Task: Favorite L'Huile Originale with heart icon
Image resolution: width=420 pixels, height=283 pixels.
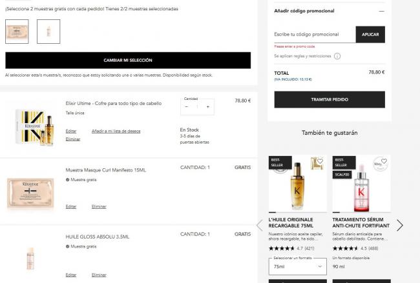Action: point(320,161)
